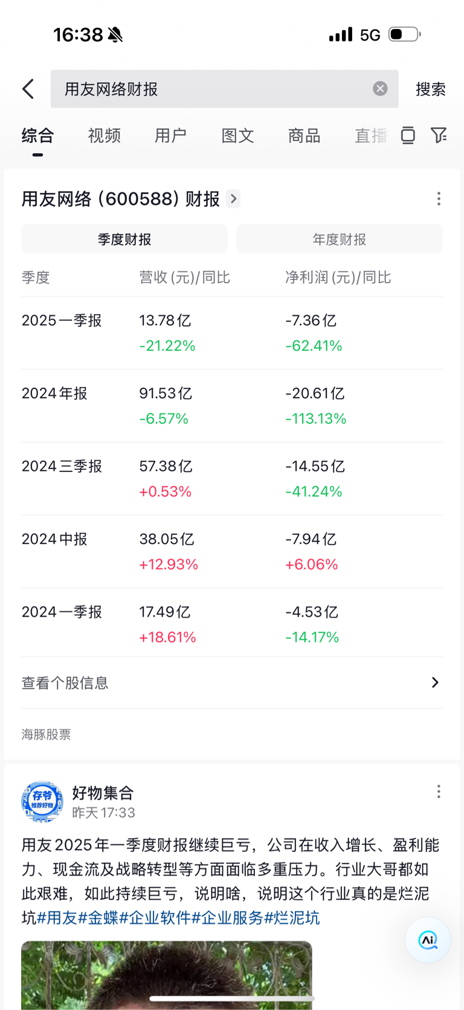
Task: Clear the search field text
Action: coord(380,89)
